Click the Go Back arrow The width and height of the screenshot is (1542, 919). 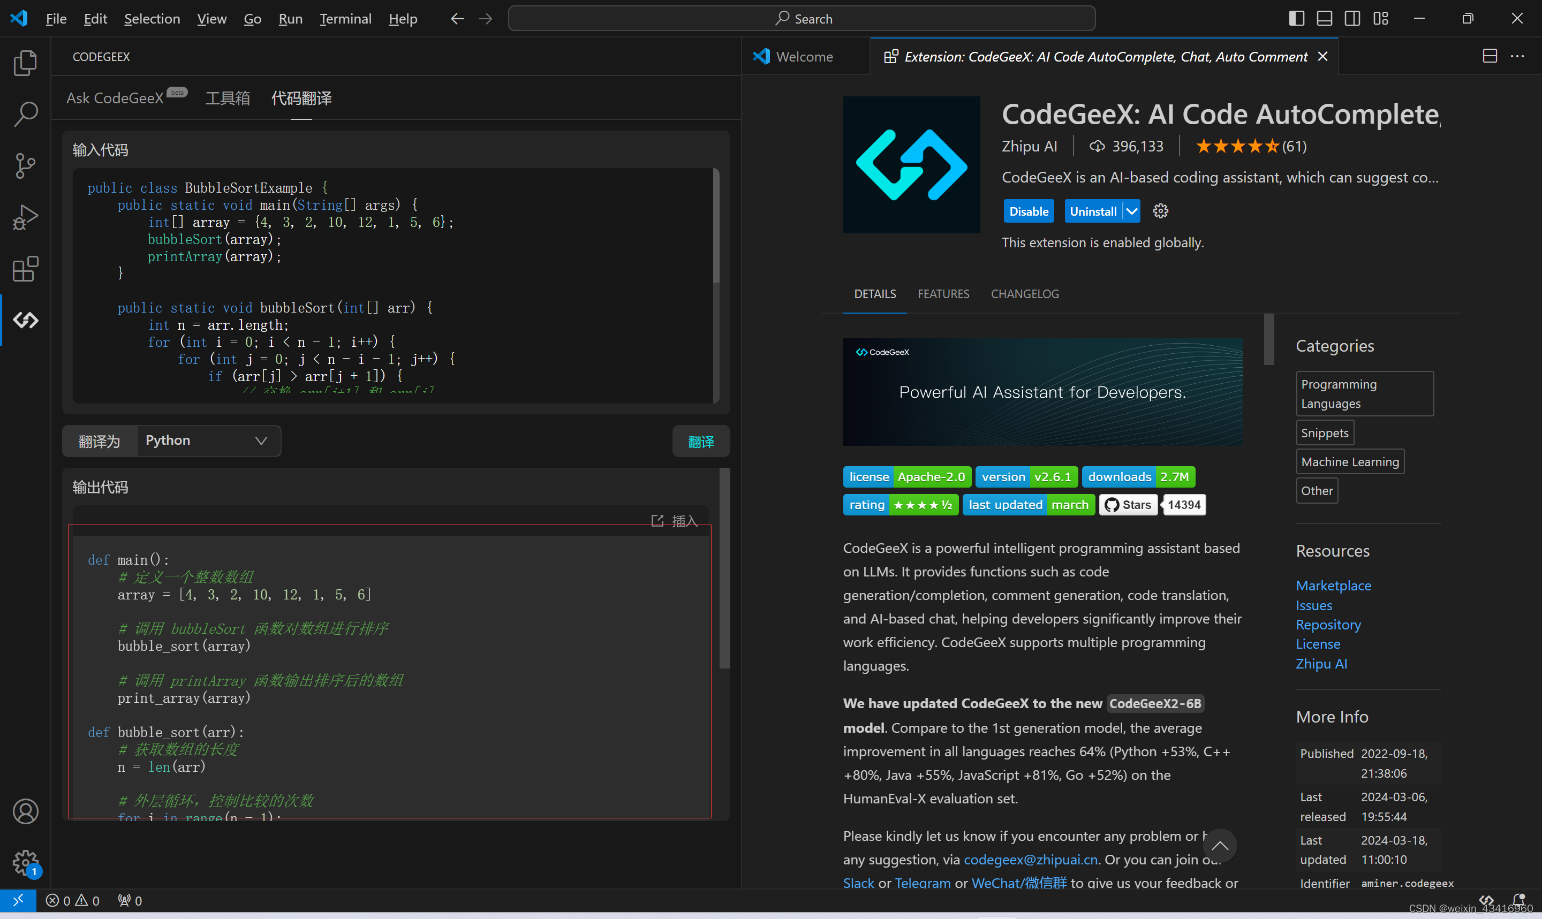coord(457,19)
